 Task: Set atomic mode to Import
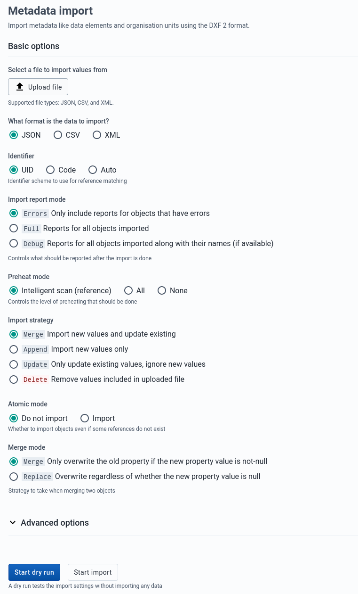[85, 418]
